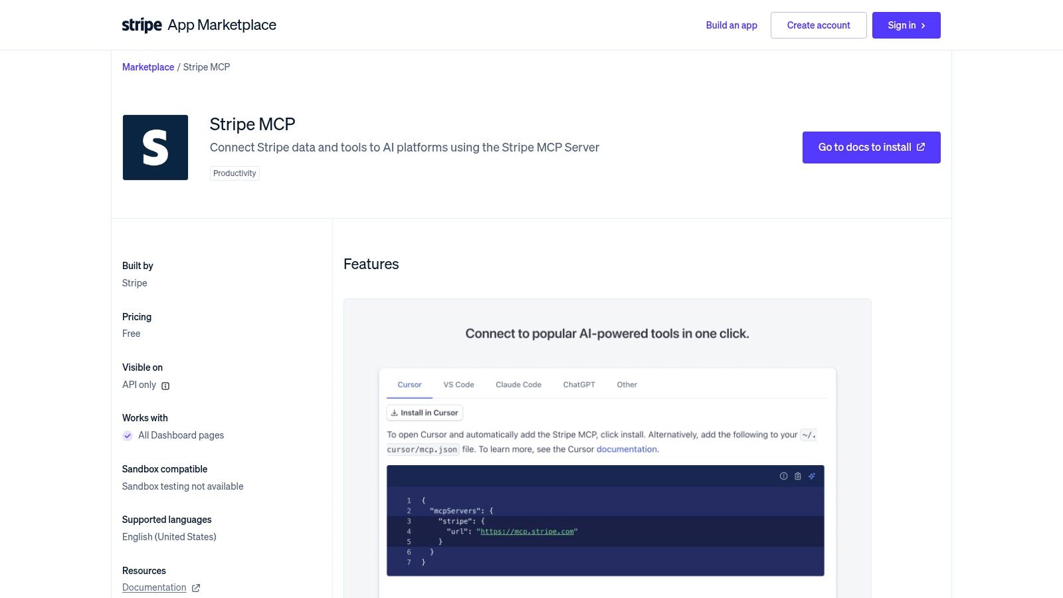
Task: Click the sparkle AI icon in code block
Action: (812, 476)
